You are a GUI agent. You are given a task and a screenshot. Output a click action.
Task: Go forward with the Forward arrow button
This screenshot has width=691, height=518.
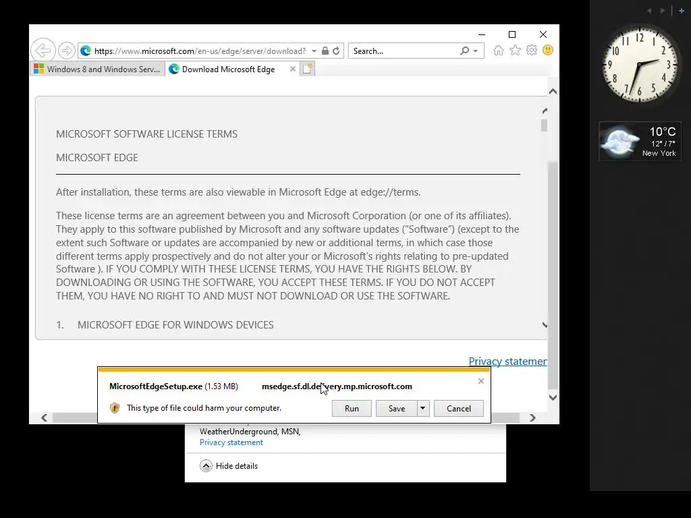pos(67,51)
